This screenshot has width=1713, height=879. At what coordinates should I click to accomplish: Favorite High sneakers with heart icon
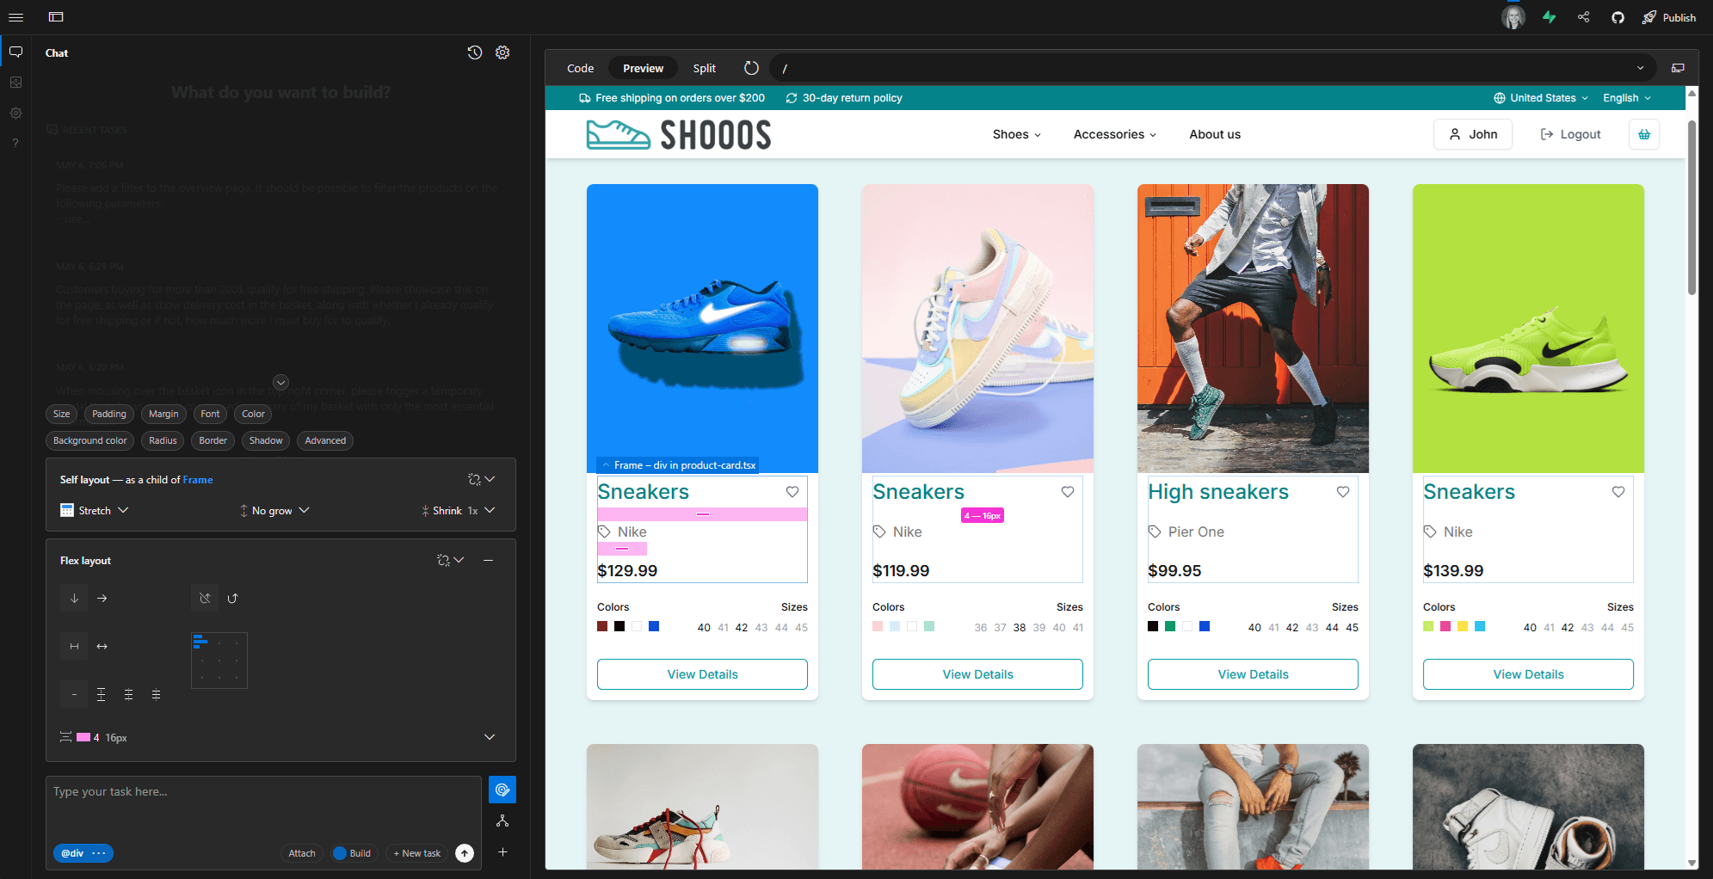click(x=1343, y=492)
